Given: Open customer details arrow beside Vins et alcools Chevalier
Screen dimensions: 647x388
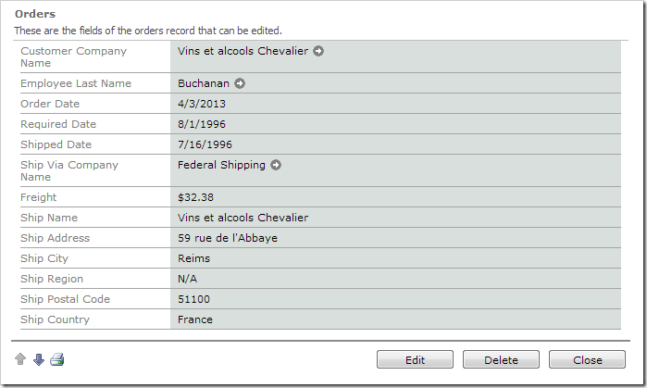Looking at the screenshot, I should (x=318, y=51).
